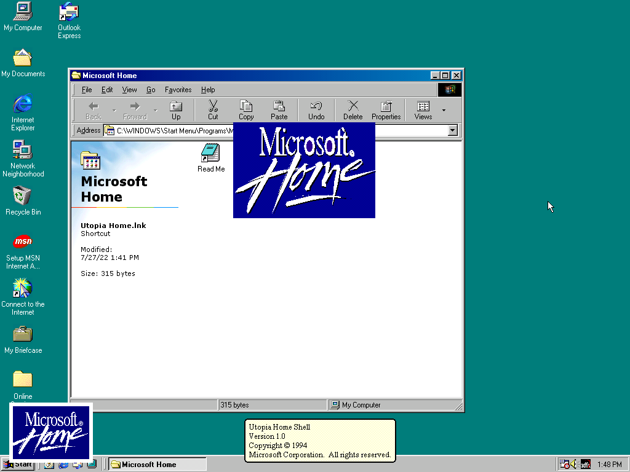The width and height of the screenshot is (630, 472).
Task: Click the 3dfx system tray icon
Action: 586,465
